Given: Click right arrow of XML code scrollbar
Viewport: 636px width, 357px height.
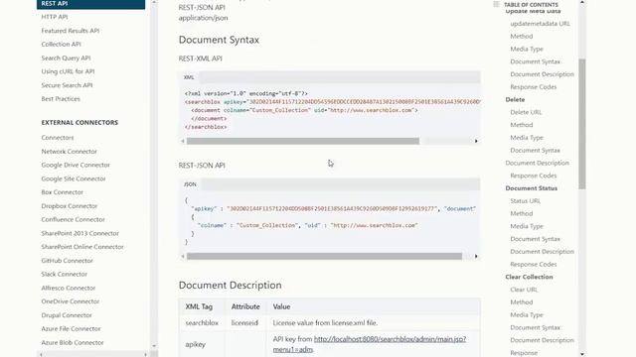Looking at the screenshot, I should [476, 141].
